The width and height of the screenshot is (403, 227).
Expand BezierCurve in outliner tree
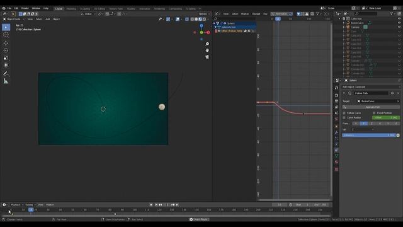click(x=344, y=23)
